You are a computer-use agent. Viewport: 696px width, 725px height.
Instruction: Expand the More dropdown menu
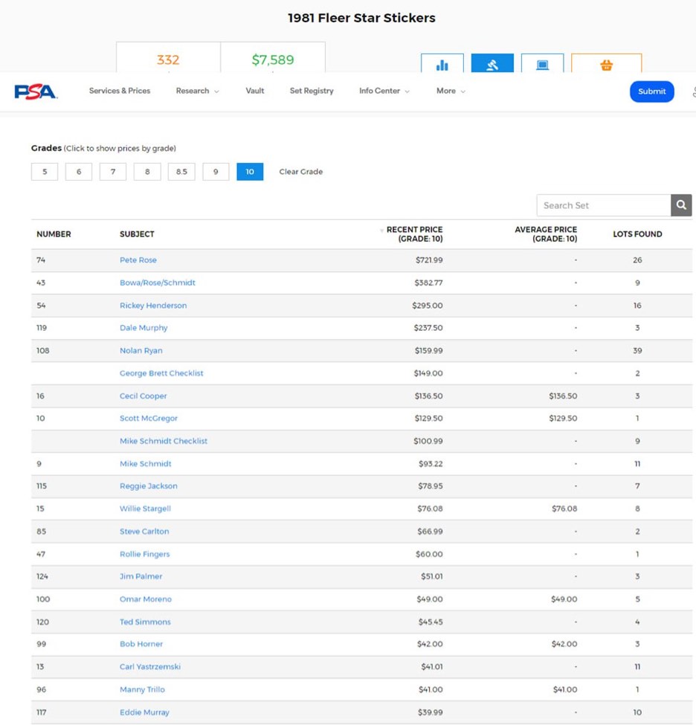[451, 91]
